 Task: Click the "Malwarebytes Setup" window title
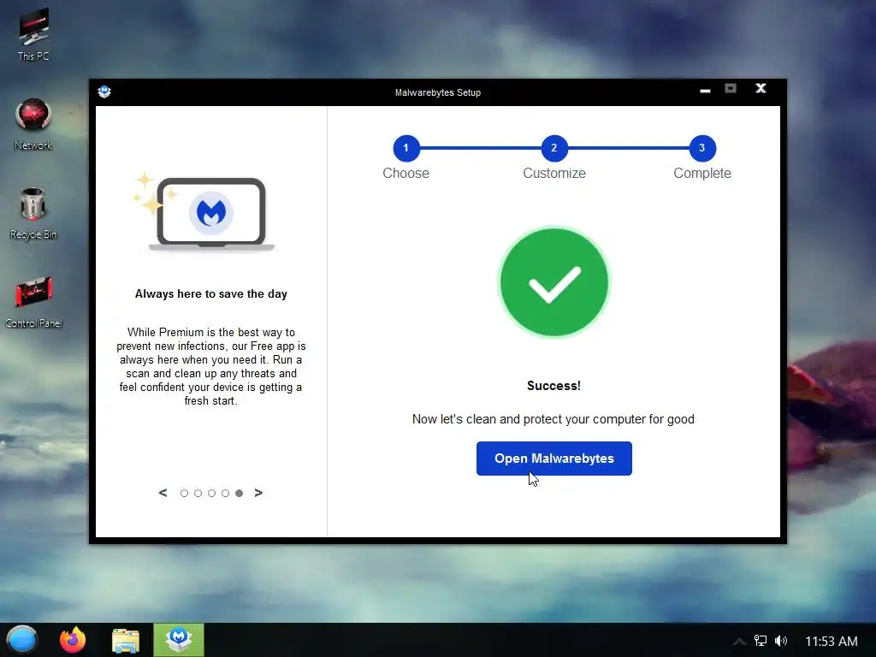coord(437,92)
